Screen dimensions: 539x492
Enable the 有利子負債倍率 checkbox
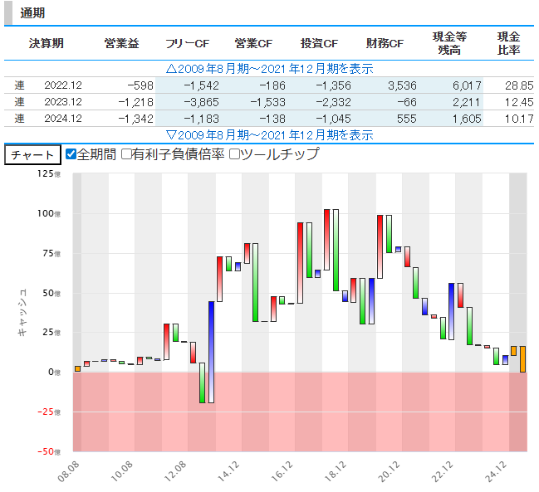(x=126, y=154)
